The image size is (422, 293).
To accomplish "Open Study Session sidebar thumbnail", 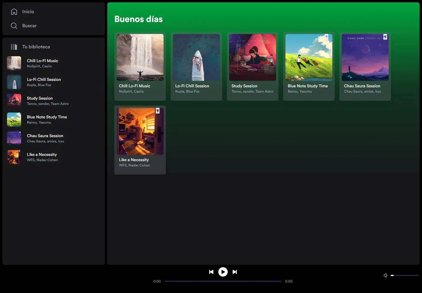I will point(14,101).
